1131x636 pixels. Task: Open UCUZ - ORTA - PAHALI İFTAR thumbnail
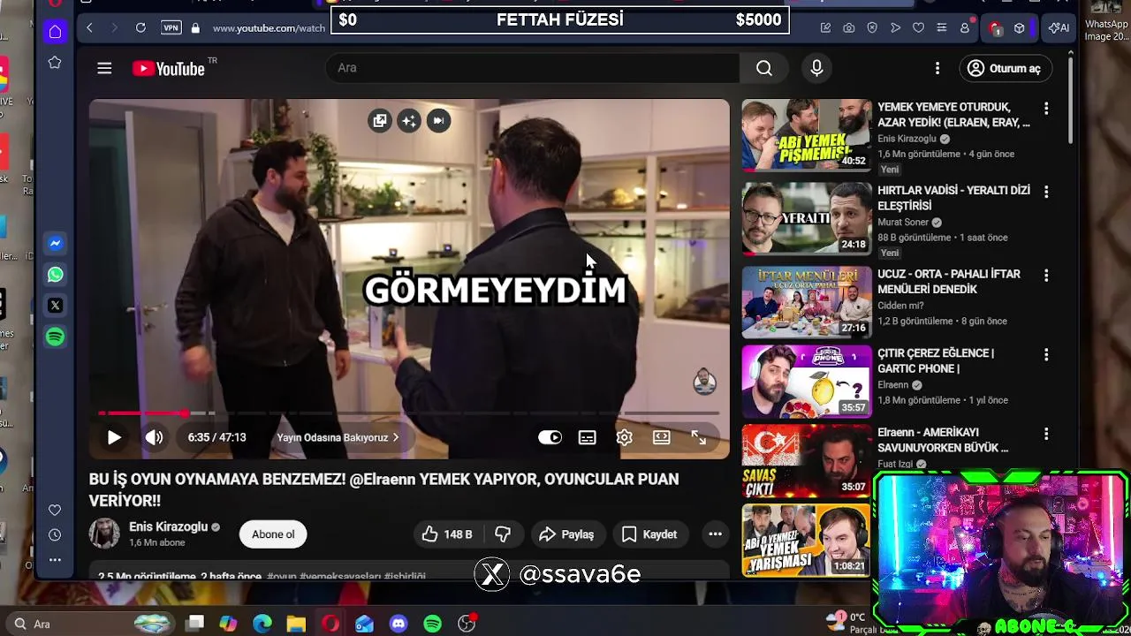(806, 302)
